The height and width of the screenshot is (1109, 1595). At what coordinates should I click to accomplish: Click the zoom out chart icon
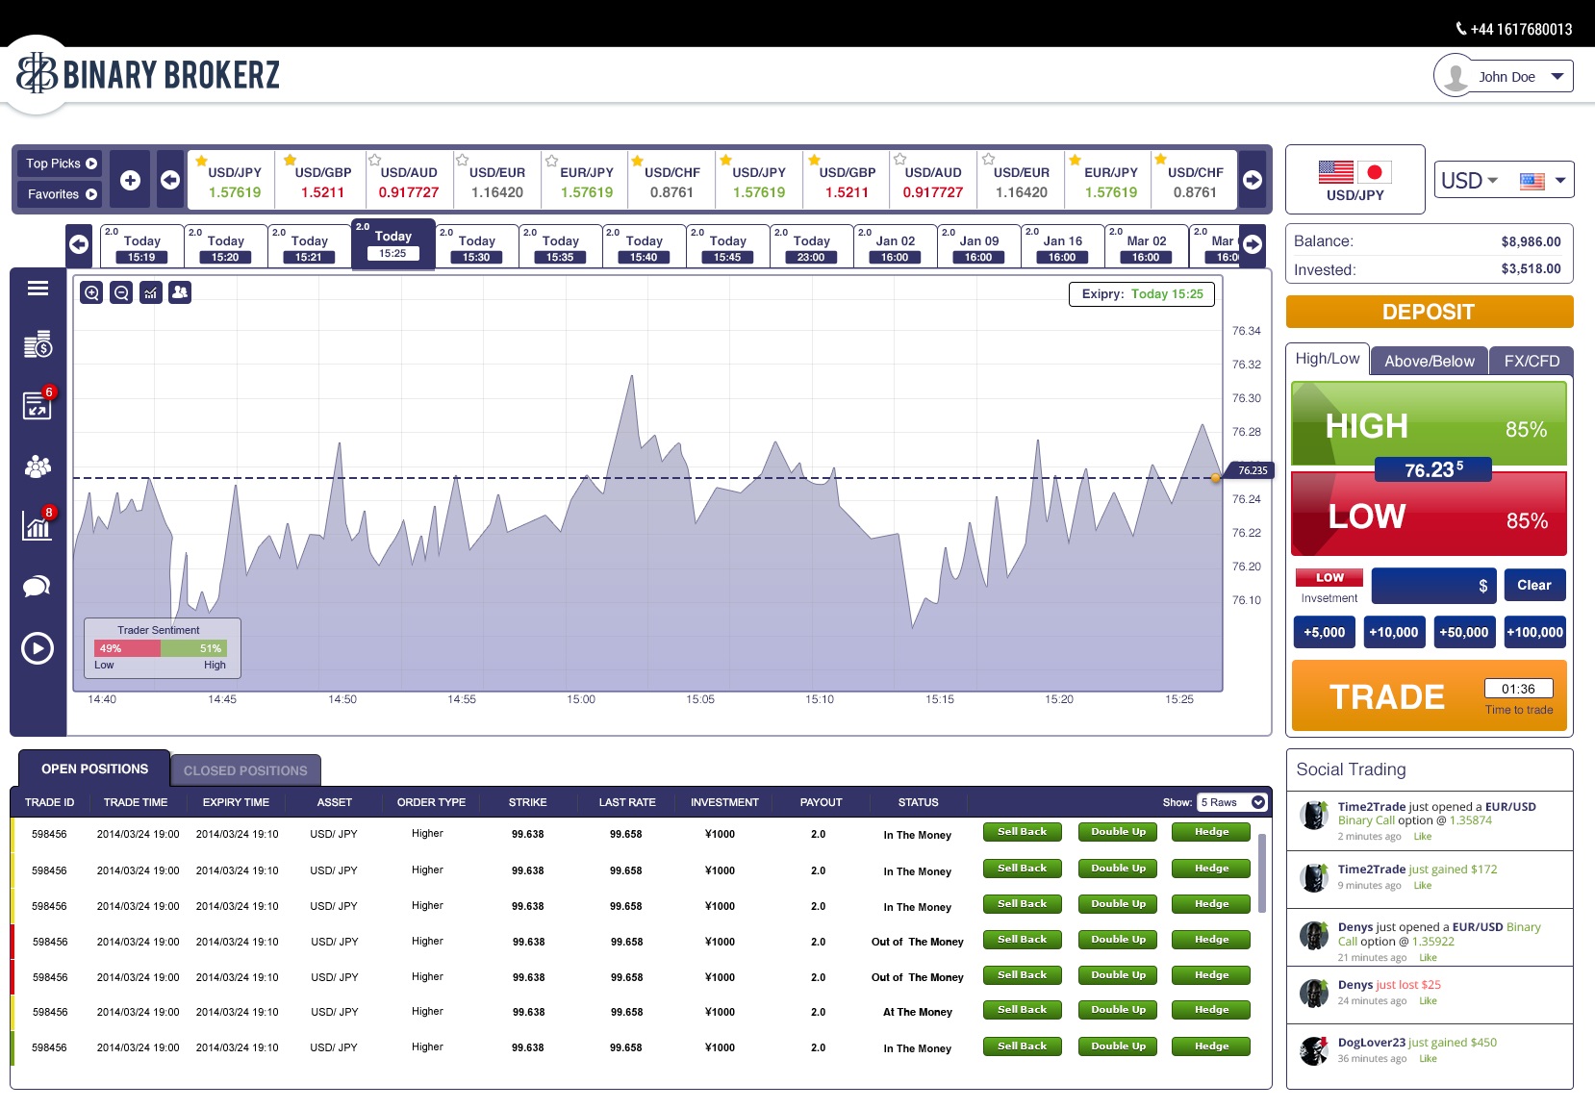click(x=121, y=293)
